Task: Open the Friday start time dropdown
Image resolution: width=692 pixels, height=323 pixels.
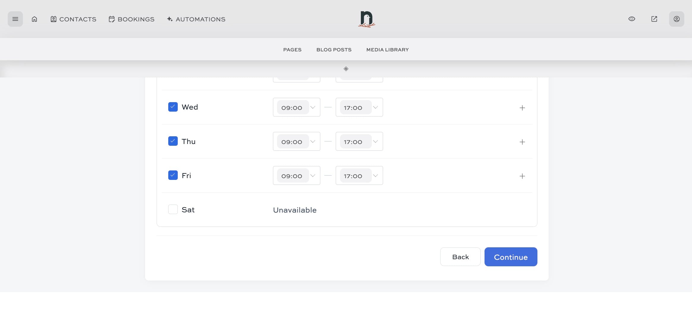Action: point(296,175)
